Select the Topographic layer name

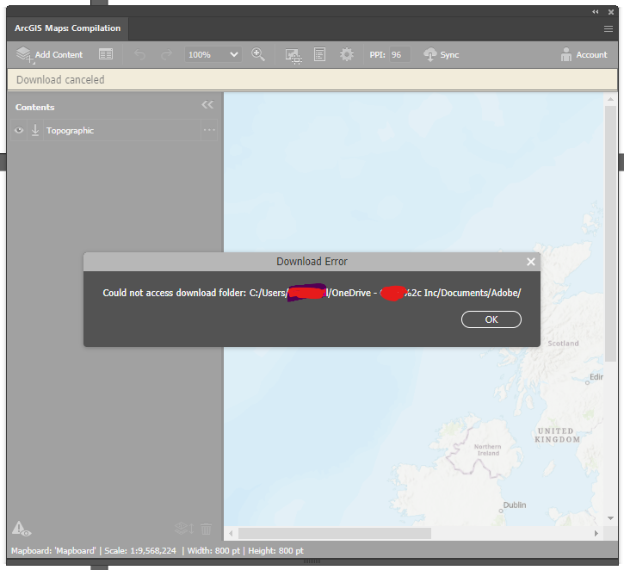[70, 131]
